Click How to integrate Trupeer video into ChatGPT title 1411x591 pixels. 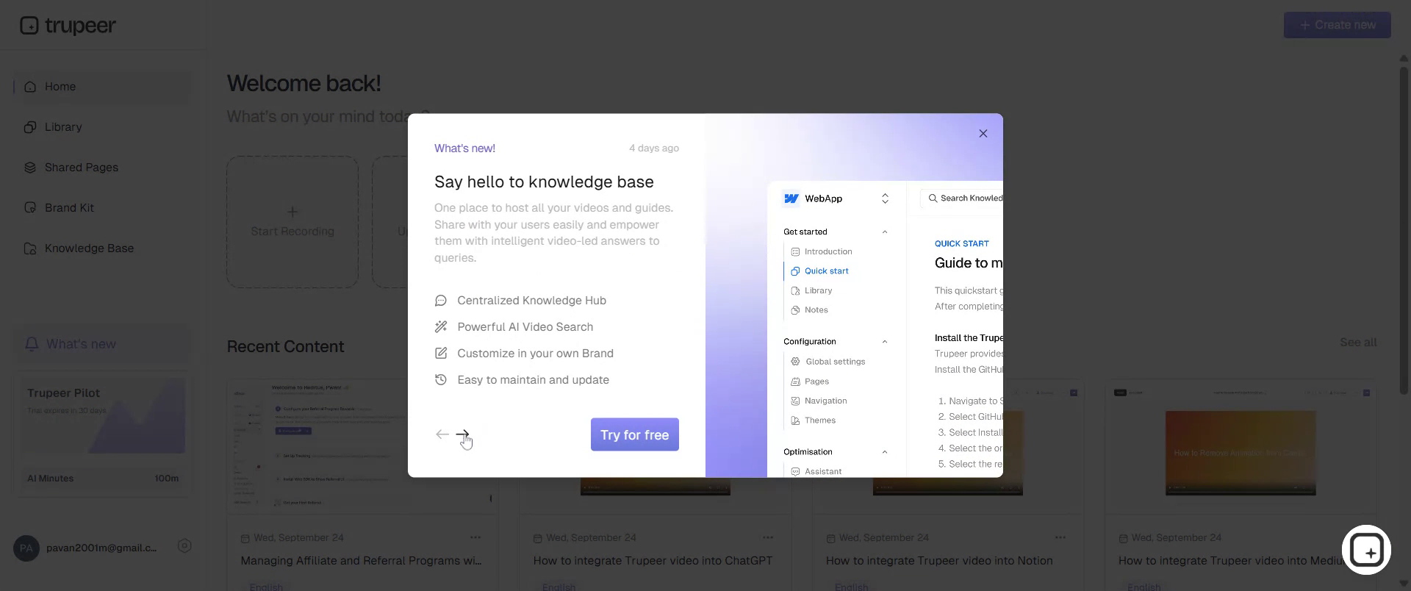click(x=653, y=561)
